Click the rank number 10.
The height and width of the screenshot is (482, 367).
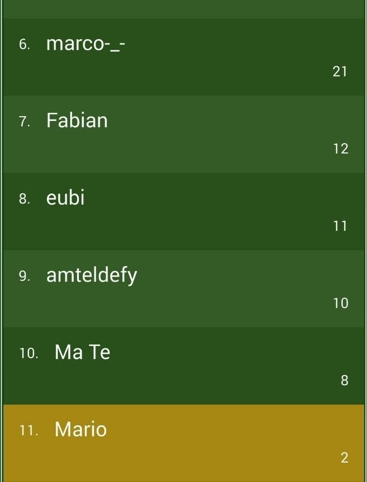point(29,353)
